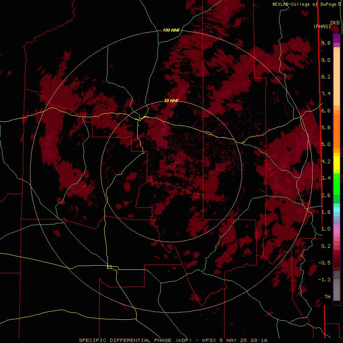Click the '100 NMI' range ring label
Image resolution: width=343 pixels, height=343 pixels.
(171, 30)
